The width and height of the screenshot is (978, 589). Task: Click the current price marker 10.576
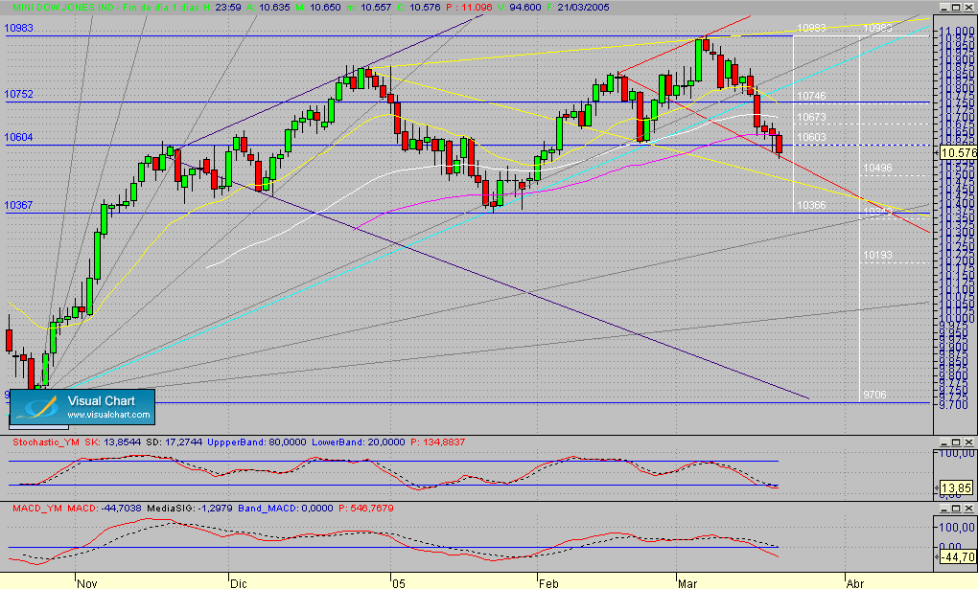click(958, 152)
